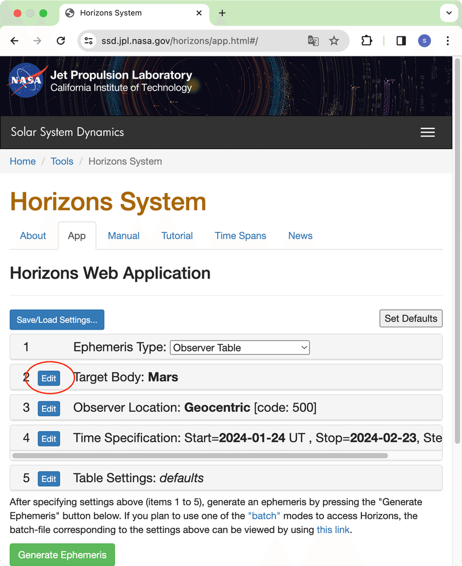Reload the current page

pyautogui.click(x=61, y=40)
